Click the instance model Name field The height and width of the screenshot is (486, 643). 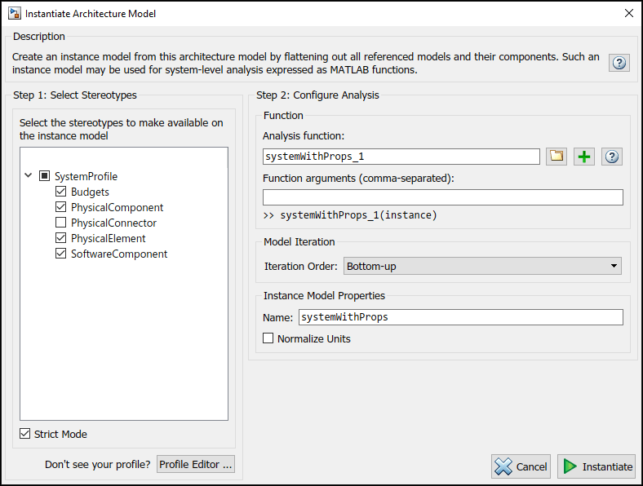[461, 317]
